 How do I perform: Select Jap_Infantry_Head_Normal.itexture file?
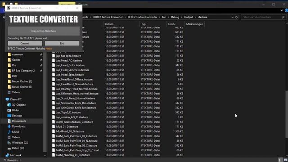pyautogui.click(x=77, y=89)
